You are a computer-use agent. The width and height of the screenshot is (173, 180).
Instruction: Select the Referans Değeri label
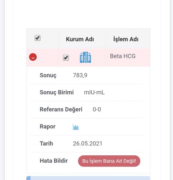[61, 109]
